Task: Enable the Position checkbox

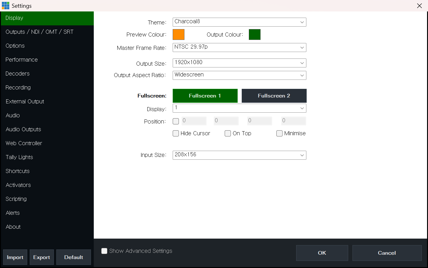Action: pos(176,121)
